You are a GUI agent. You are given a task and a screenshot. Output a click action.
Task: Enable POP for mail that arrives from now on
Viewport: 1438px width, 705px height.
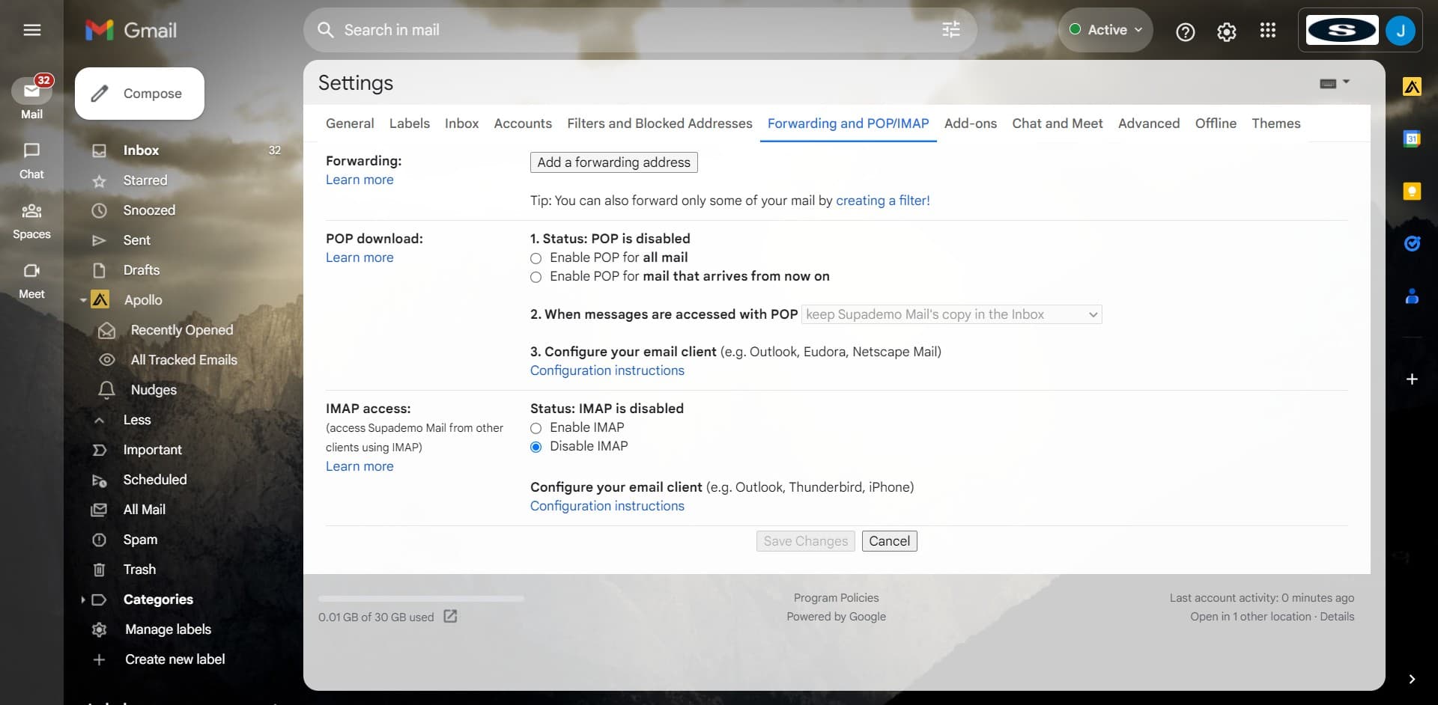[536, 277]
